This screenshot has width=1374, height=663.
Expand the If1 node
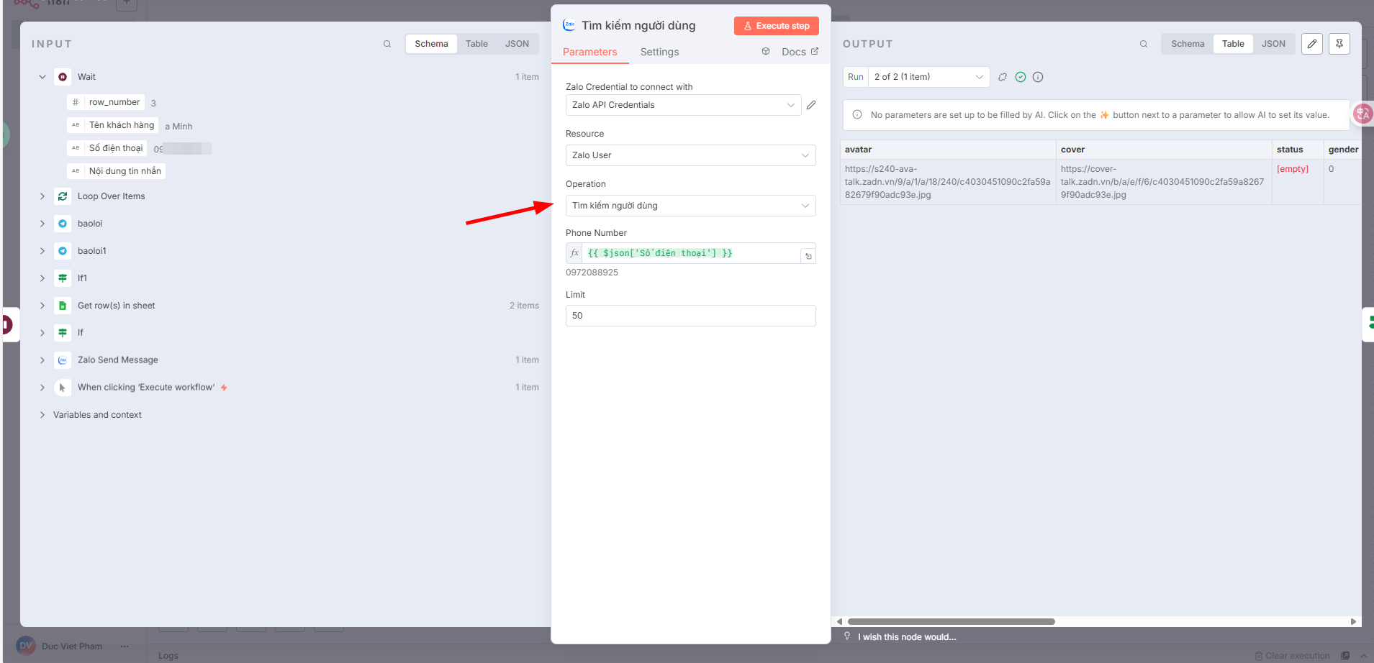click(x=42, y=278)
